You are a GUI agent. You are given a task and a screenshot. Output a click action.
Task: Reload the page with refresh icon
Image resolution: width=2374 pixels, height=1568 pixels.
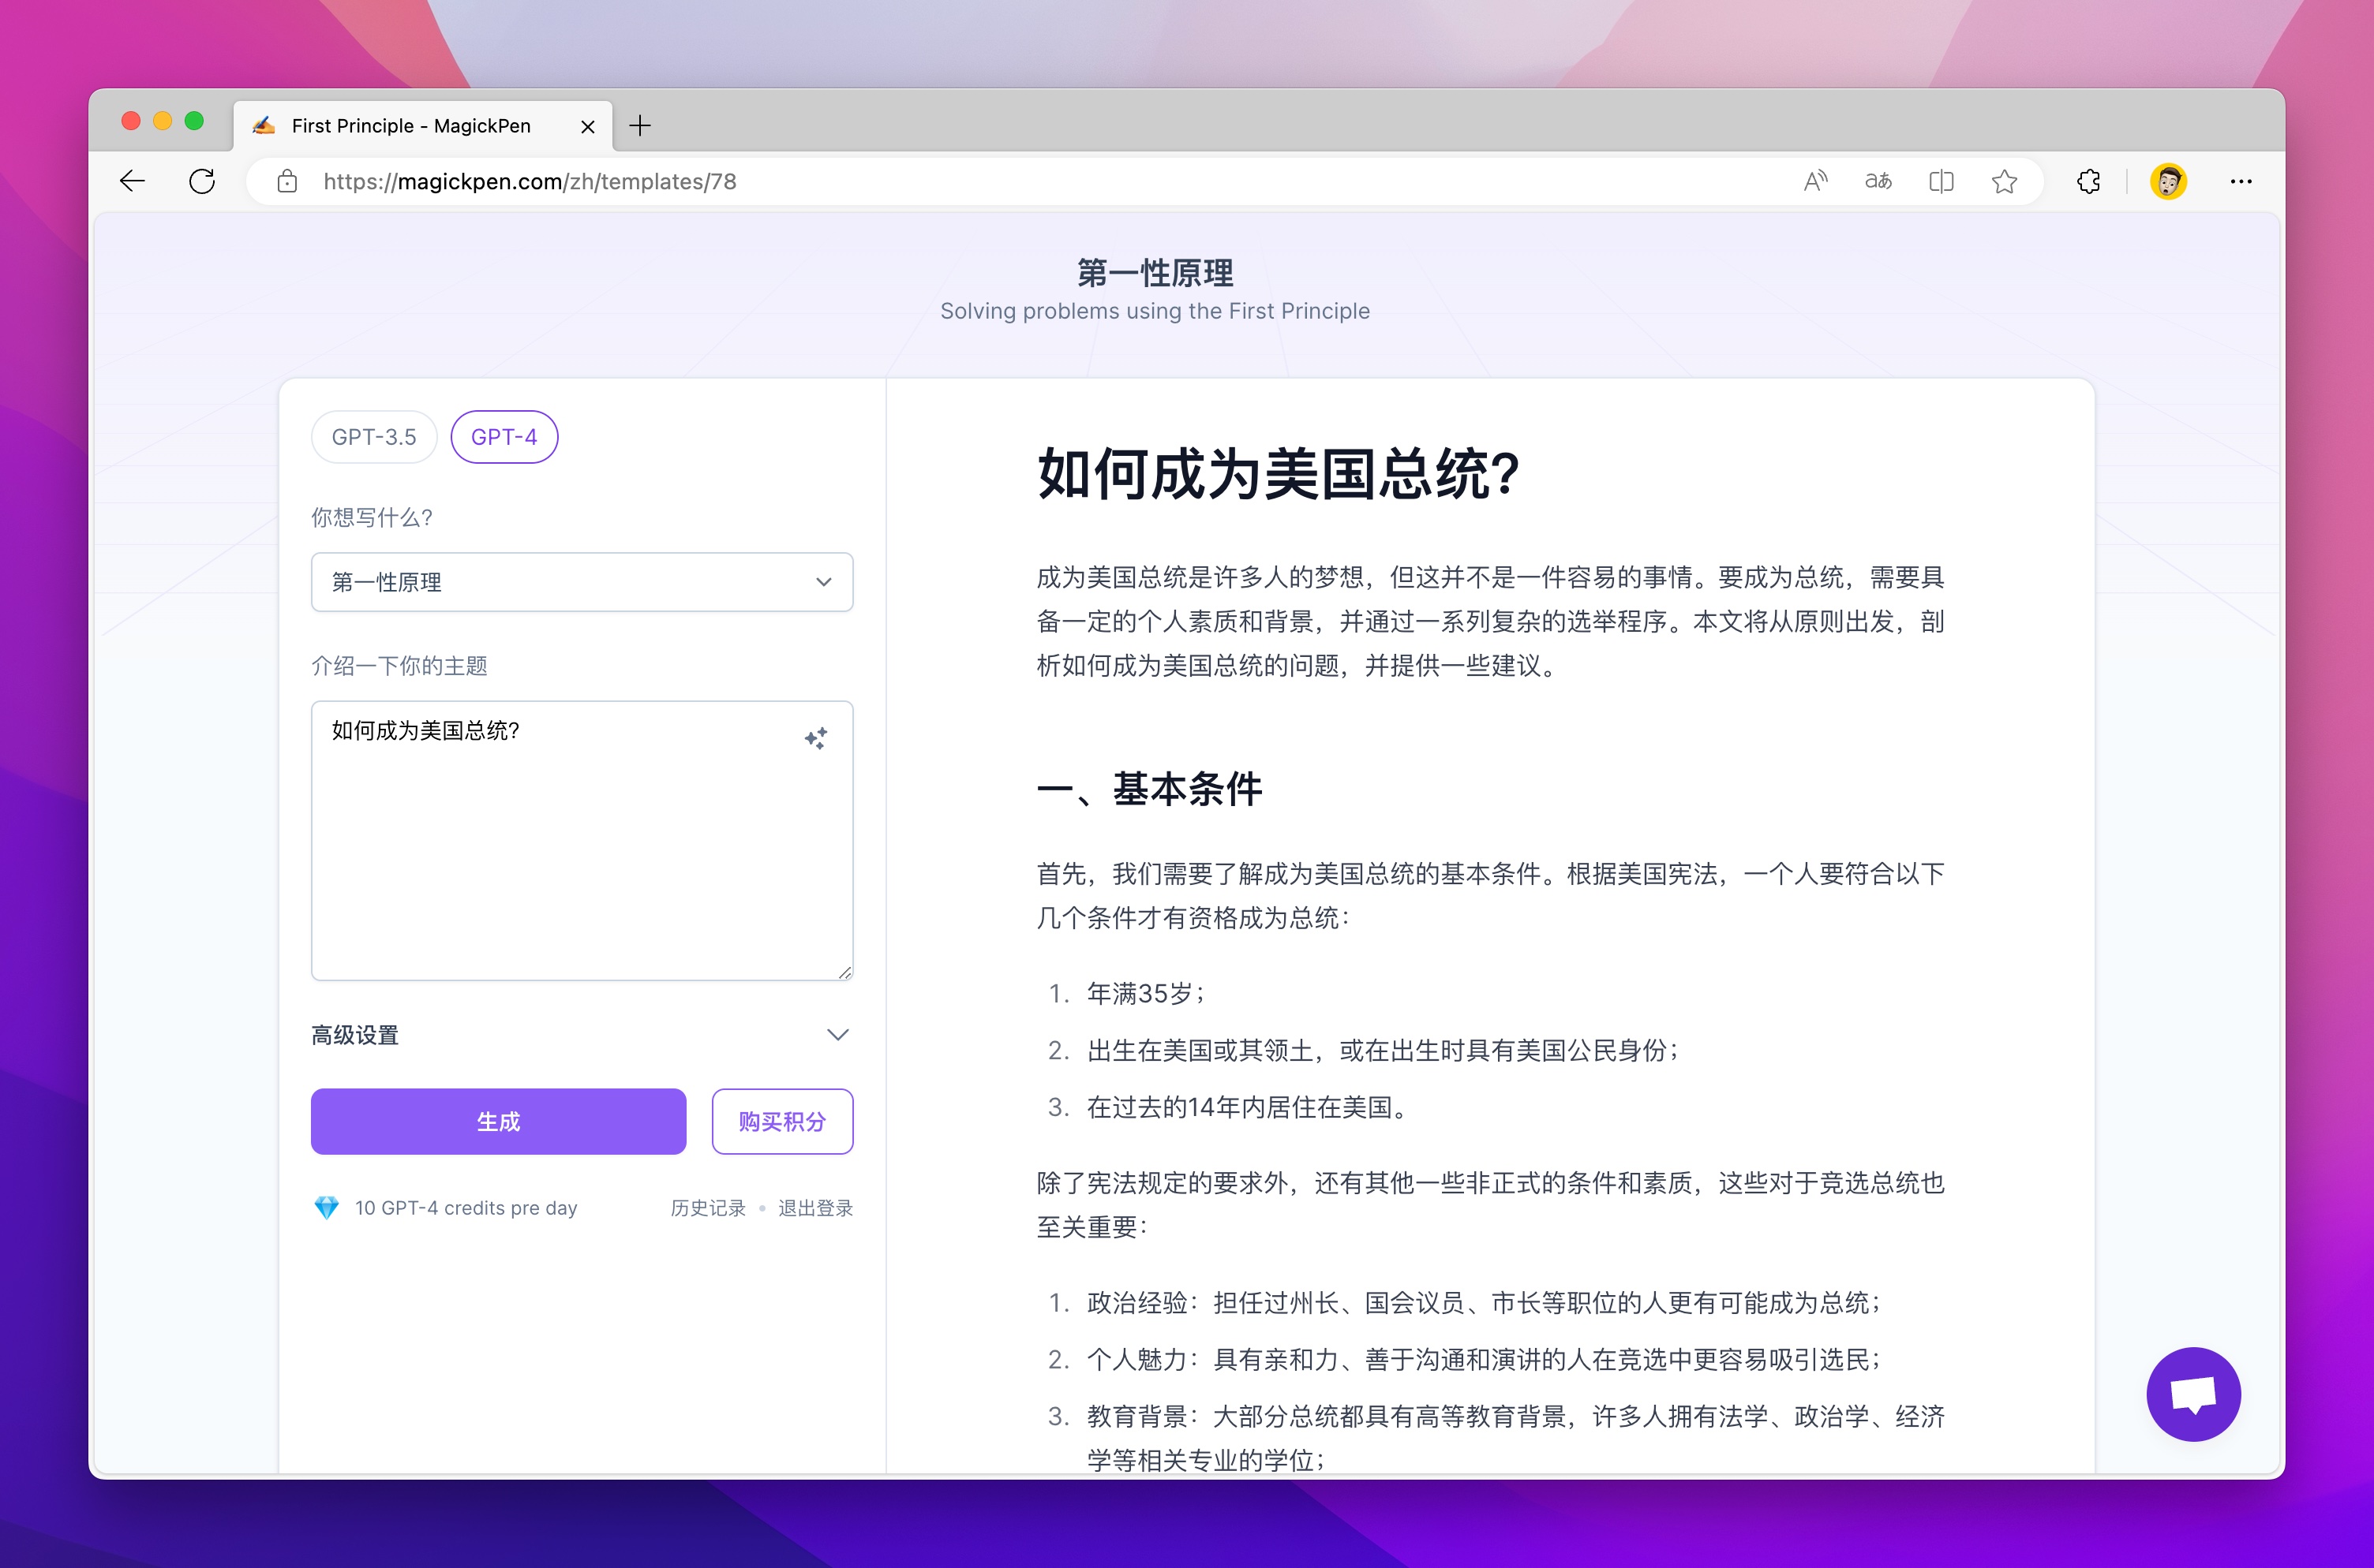coord(202,181)
